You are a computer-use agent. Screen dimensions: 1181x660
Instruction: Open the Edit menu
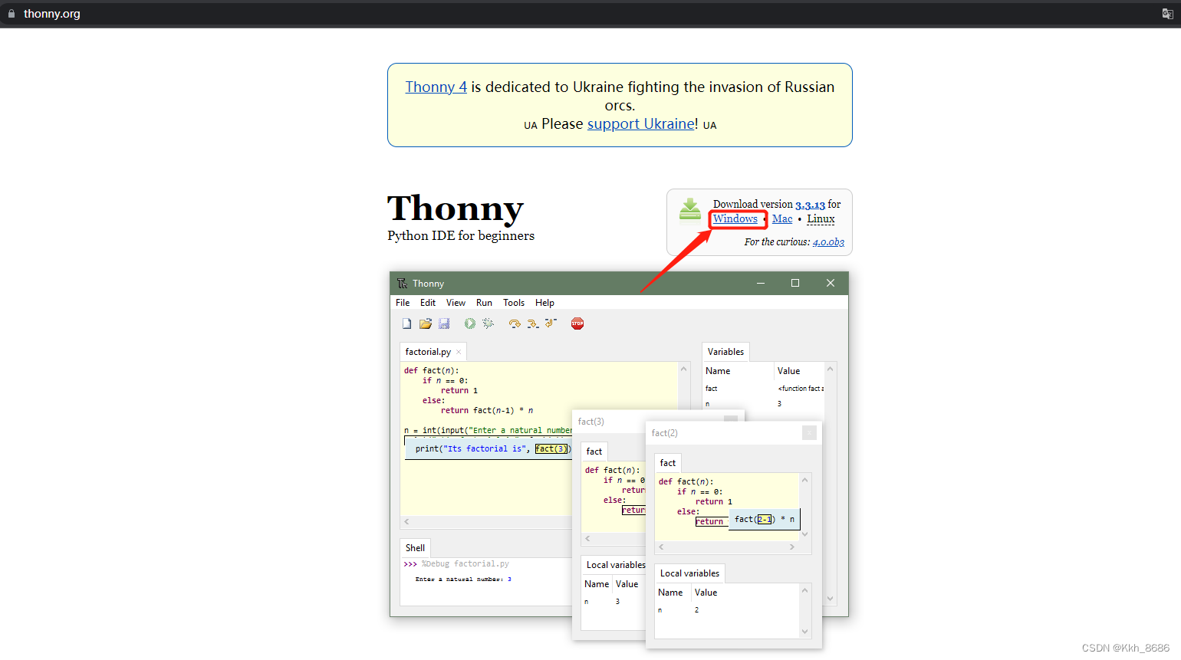click(428, 303)
